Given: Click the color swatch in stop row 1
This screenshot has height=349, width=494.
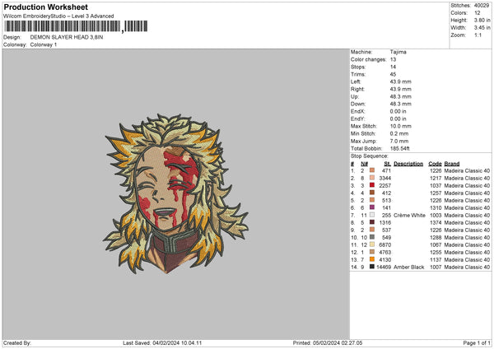Looking at the screenshot, I should pyautogui.click(x=372, y=170).
